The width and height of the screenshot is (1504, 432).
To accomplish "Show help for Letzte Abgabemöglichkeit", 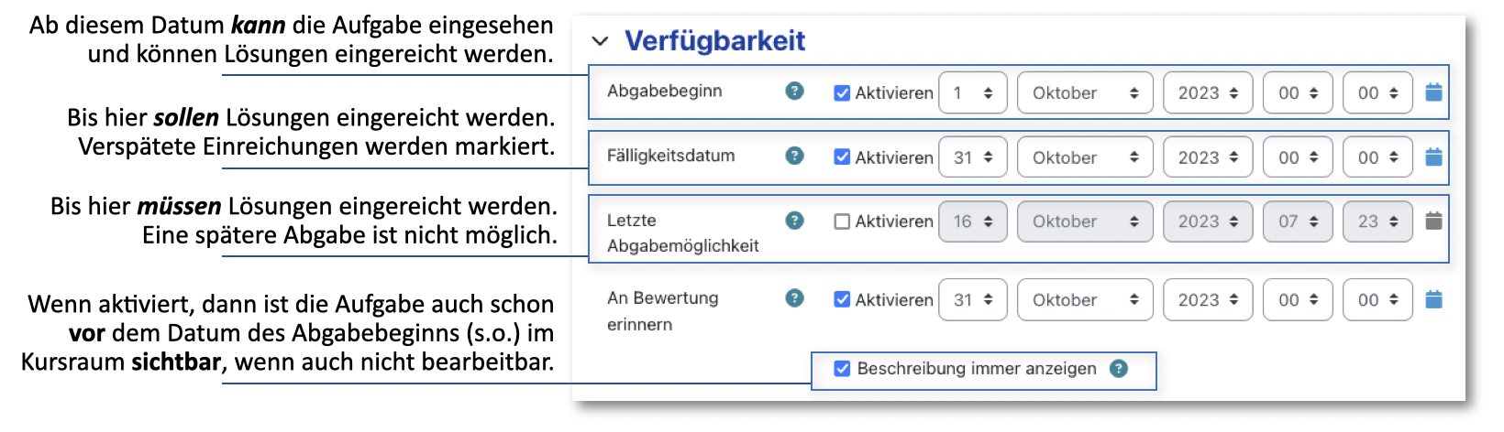I will click(795, 221).
